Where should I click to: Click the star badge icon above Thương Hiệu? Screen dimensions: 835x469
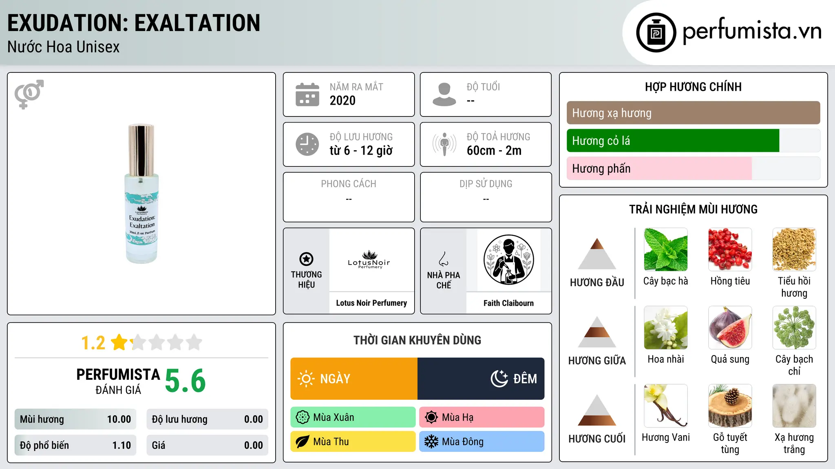tap(306, 259)
